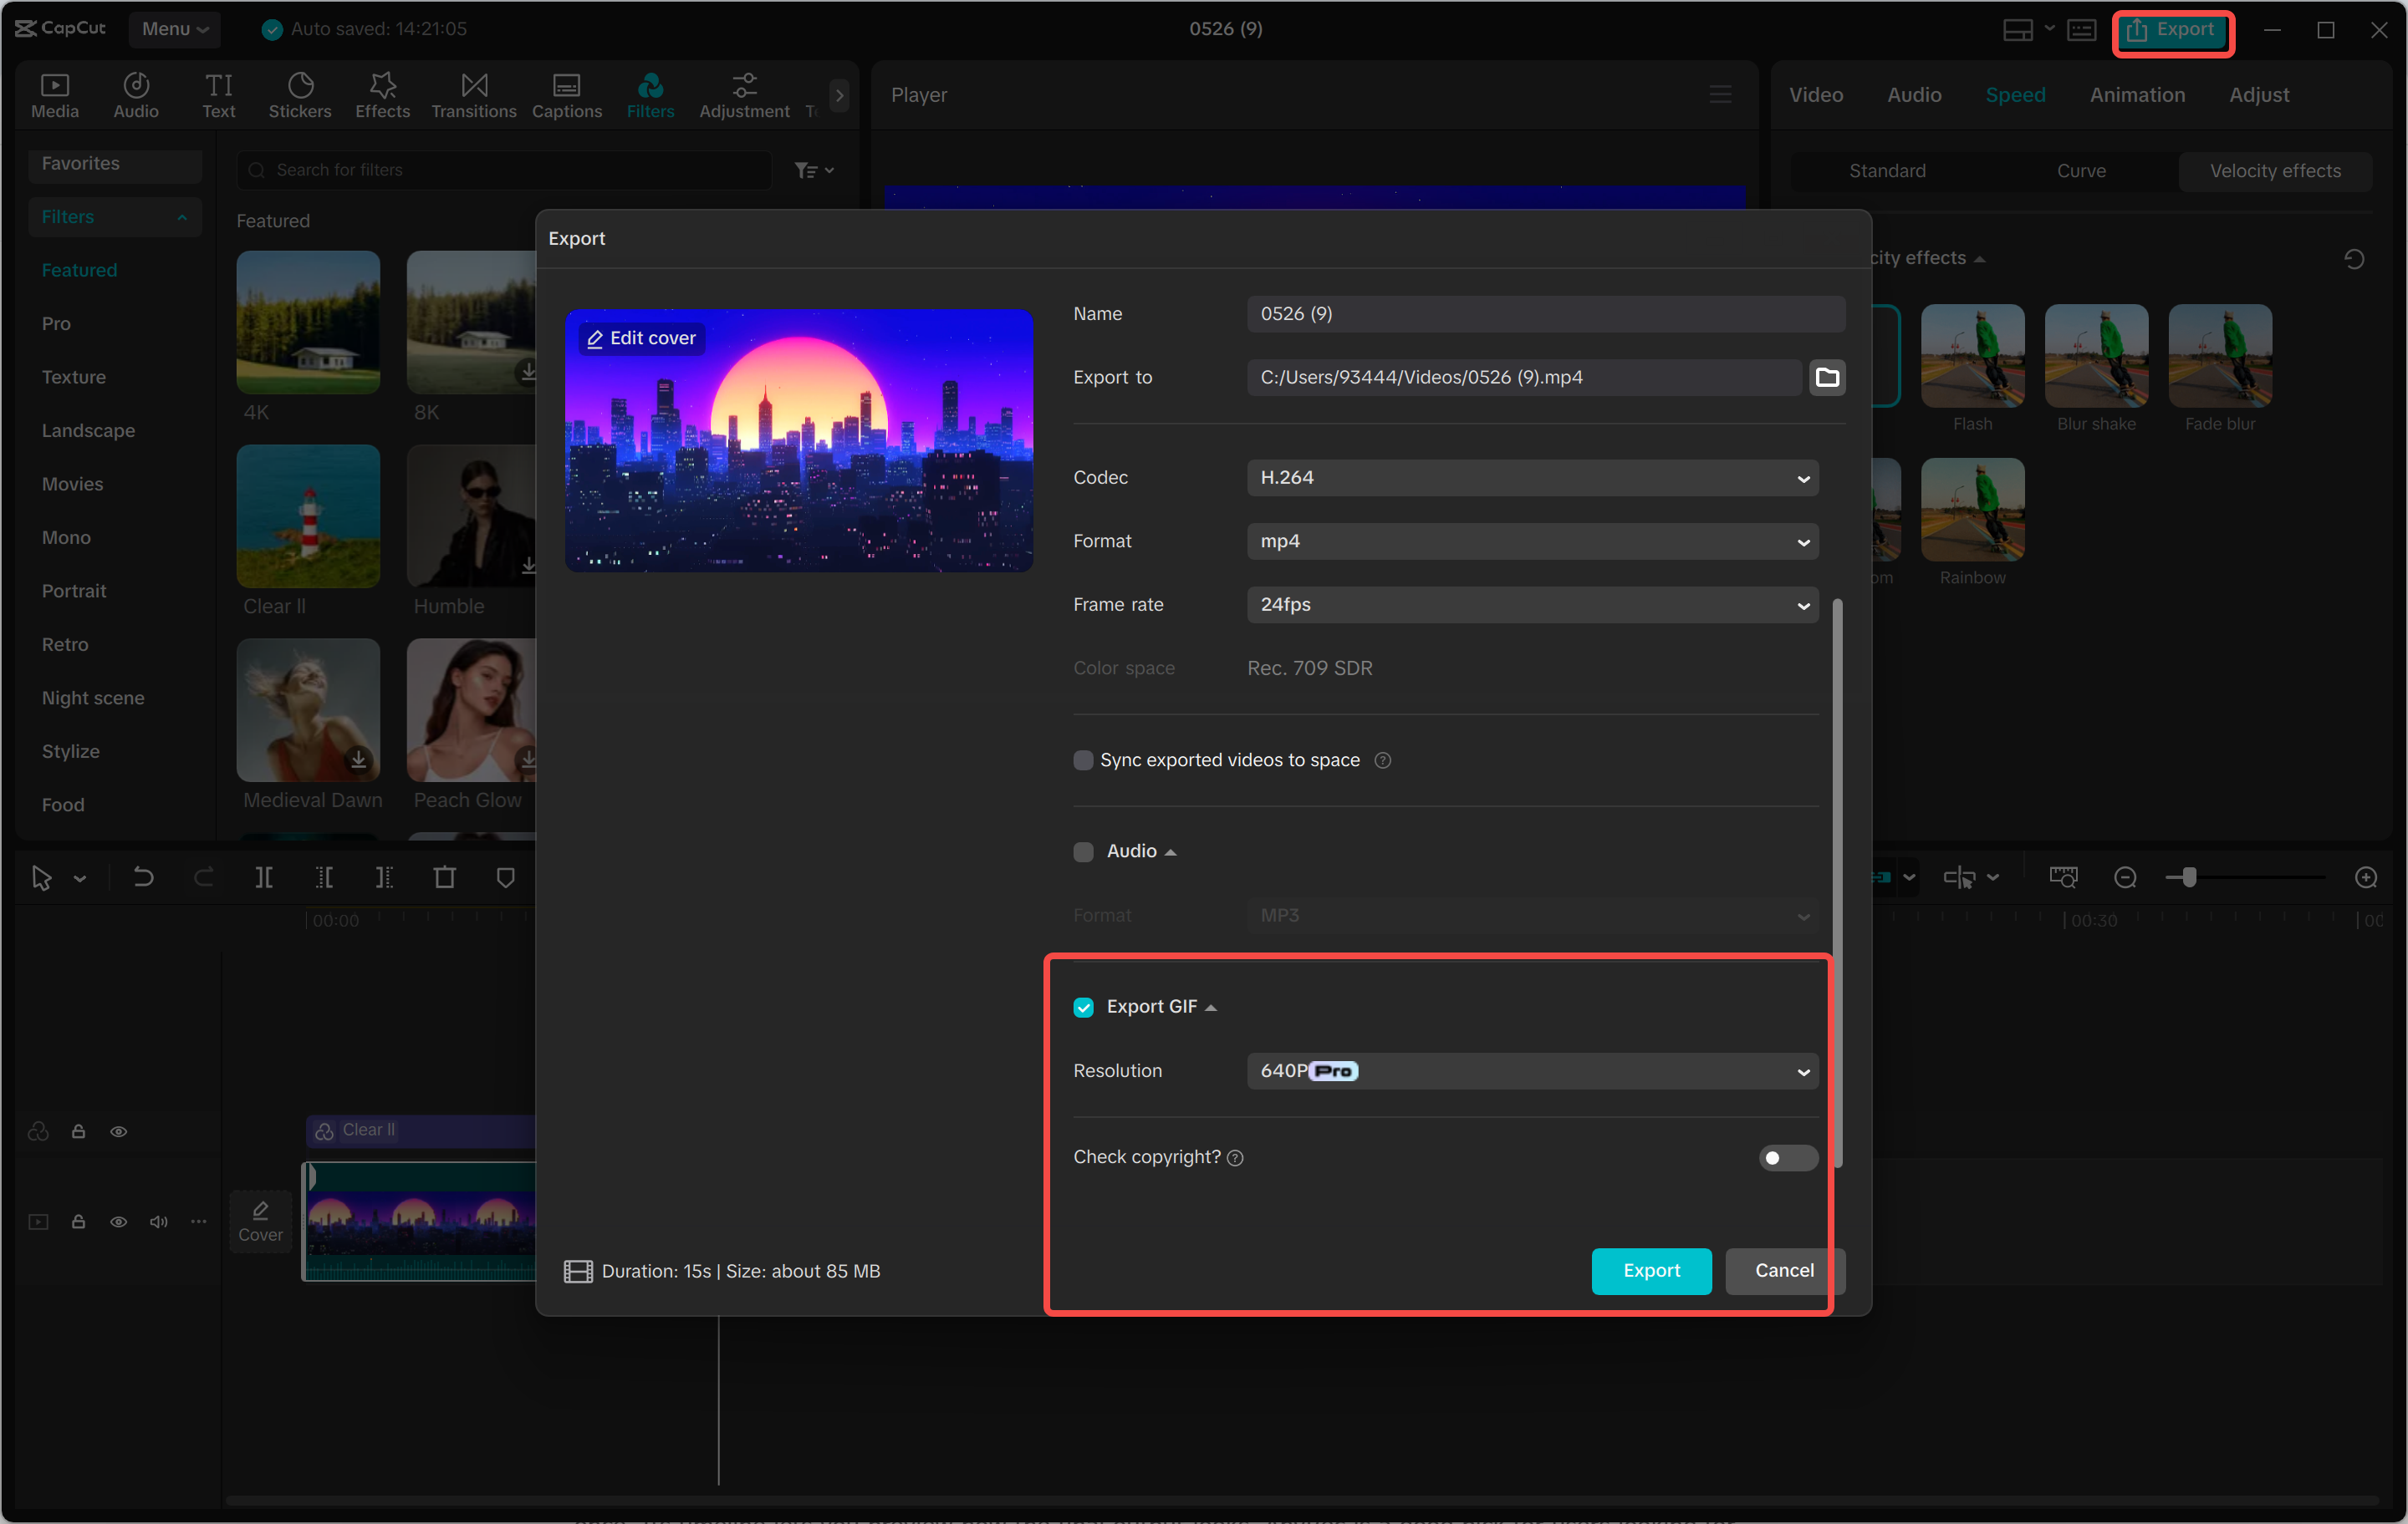The width and height of the screenshot is (2408, 1524).
Task: Select the Curve speed tab
Action: [x=2081, y=171]
